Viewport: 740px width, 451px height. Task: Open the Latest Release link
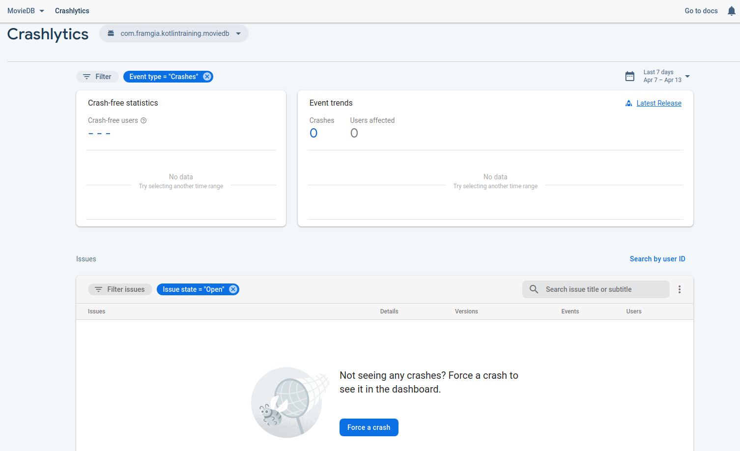(x=659, y=103)
